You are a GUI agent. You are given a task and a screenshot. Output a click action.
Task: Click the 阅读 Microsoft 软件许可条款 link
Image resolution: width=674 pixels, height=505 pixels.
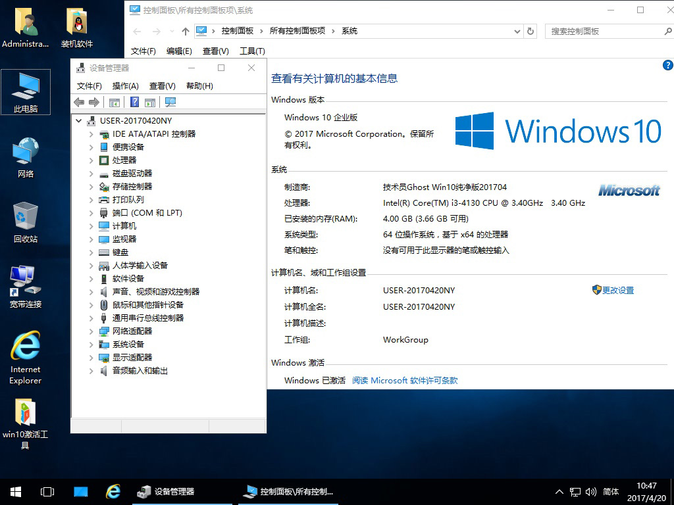tap(405, 380)
